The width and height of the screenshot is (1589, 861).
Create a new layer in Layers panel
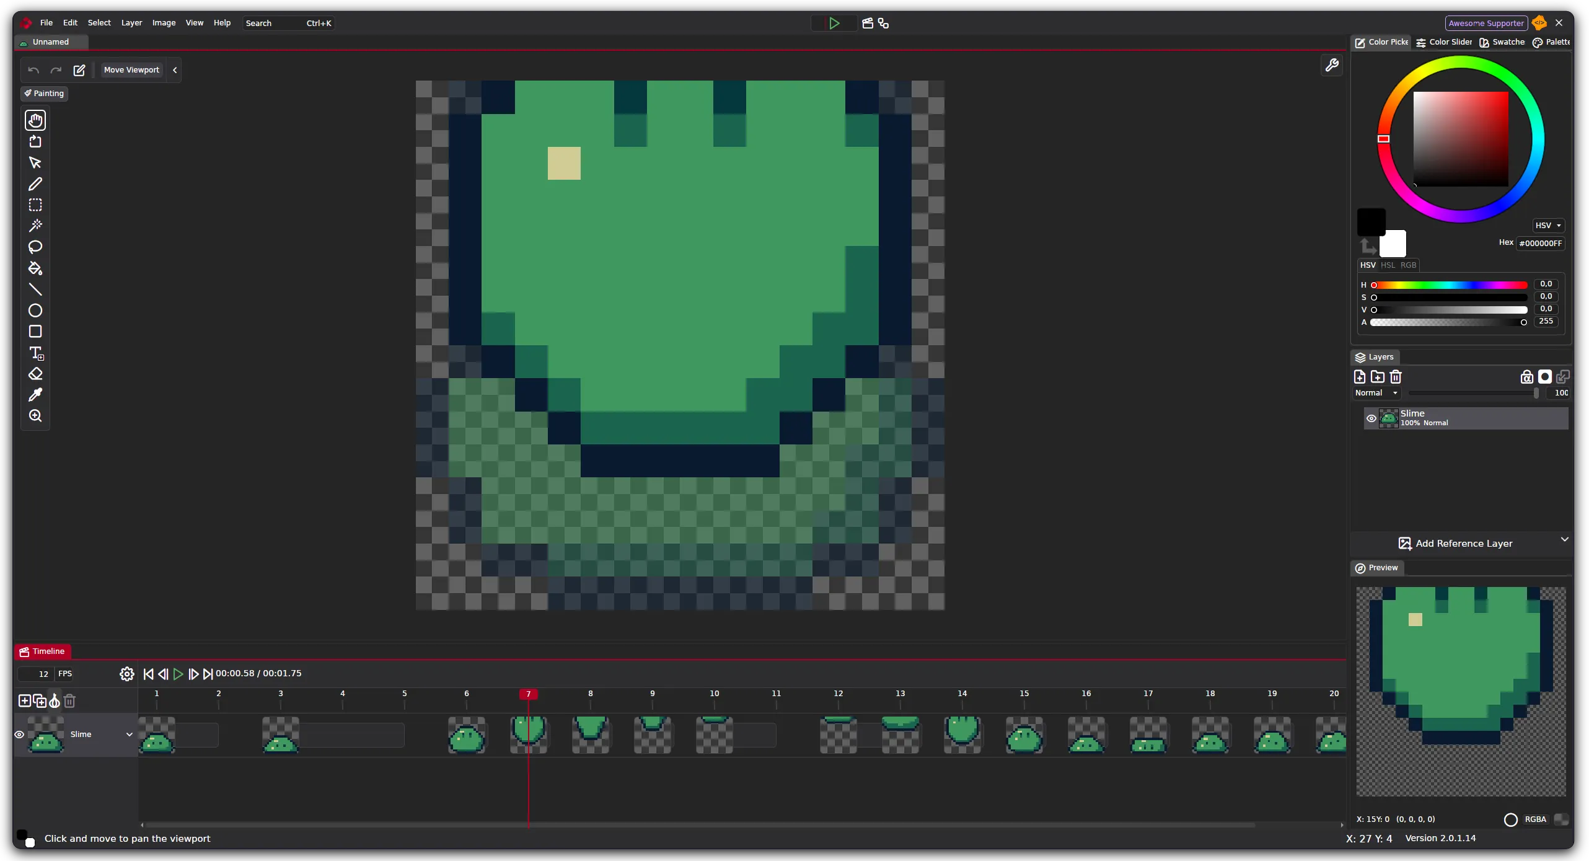pyautogui.click(x=1360, y=377)
